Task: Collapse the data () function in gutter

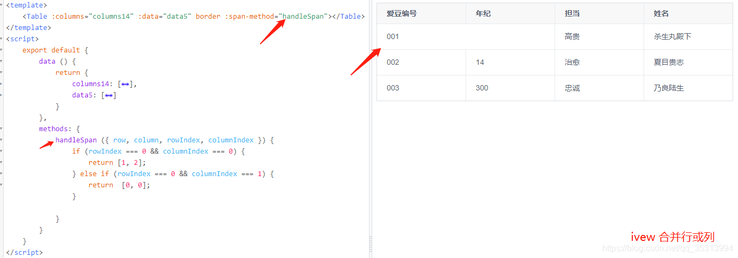Action: tap(2, 62)
